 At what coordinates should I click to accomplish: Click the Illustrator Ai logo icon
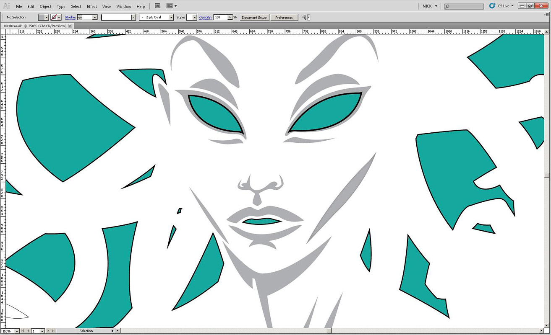tap(7, 6)
